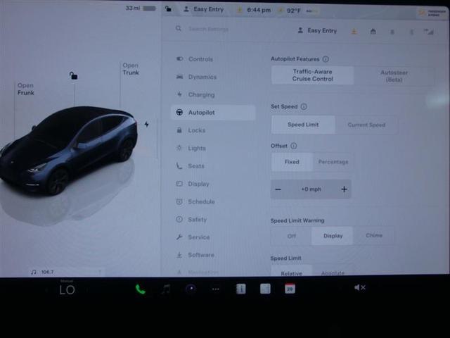Set speed to Speed Limit
Image resolution: width=450 pixels, height=338 pixels.
[x=303, y=125]
